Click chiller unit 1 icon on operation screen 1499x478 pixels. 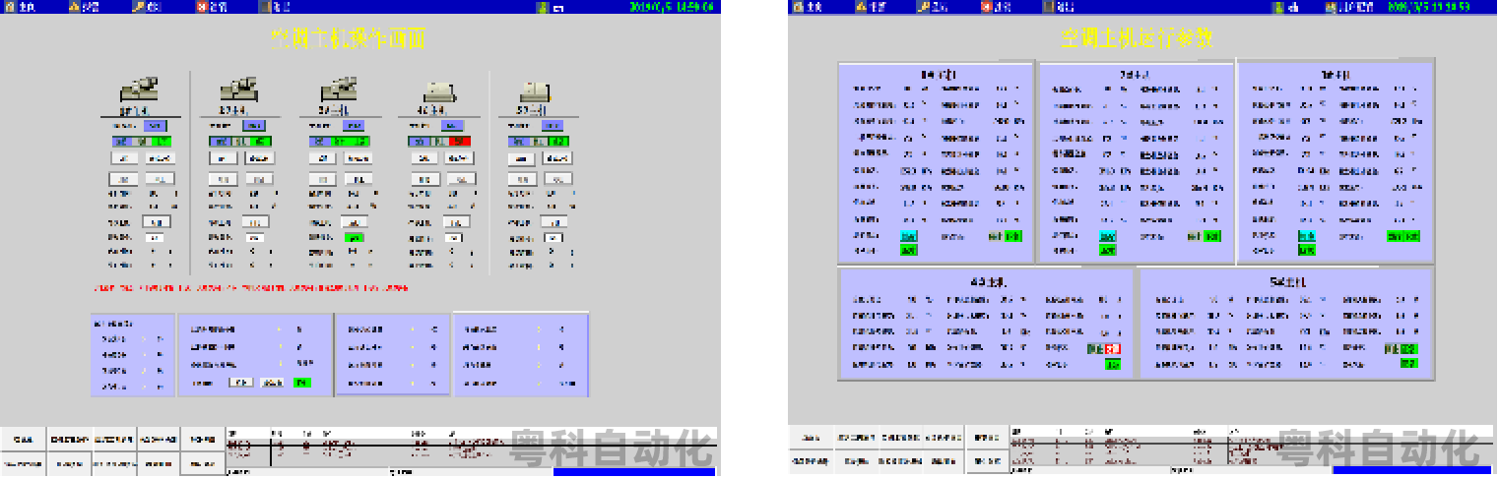point(140,89)
